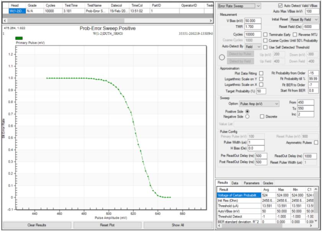Check Logarithmic Scale on Y

click(x=261, y=78)
